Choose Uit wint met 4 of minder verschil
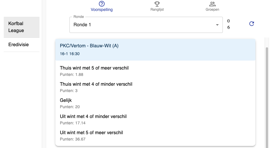275x148 pixels. click(x=155, y=119)
